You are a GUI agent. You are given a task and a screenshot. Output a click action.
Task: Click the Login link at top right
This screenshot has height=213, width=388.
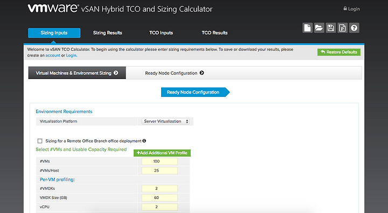pos(351,9)
